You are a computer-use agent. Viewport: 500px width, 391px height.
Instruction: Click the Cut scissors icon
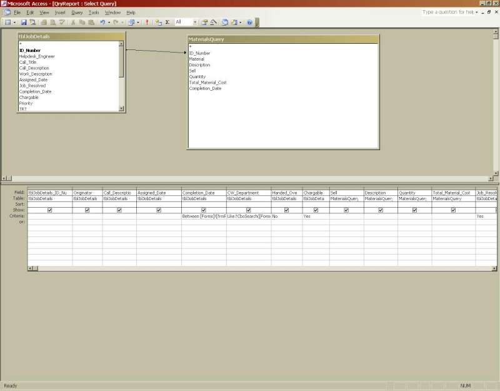pos(73,23)
